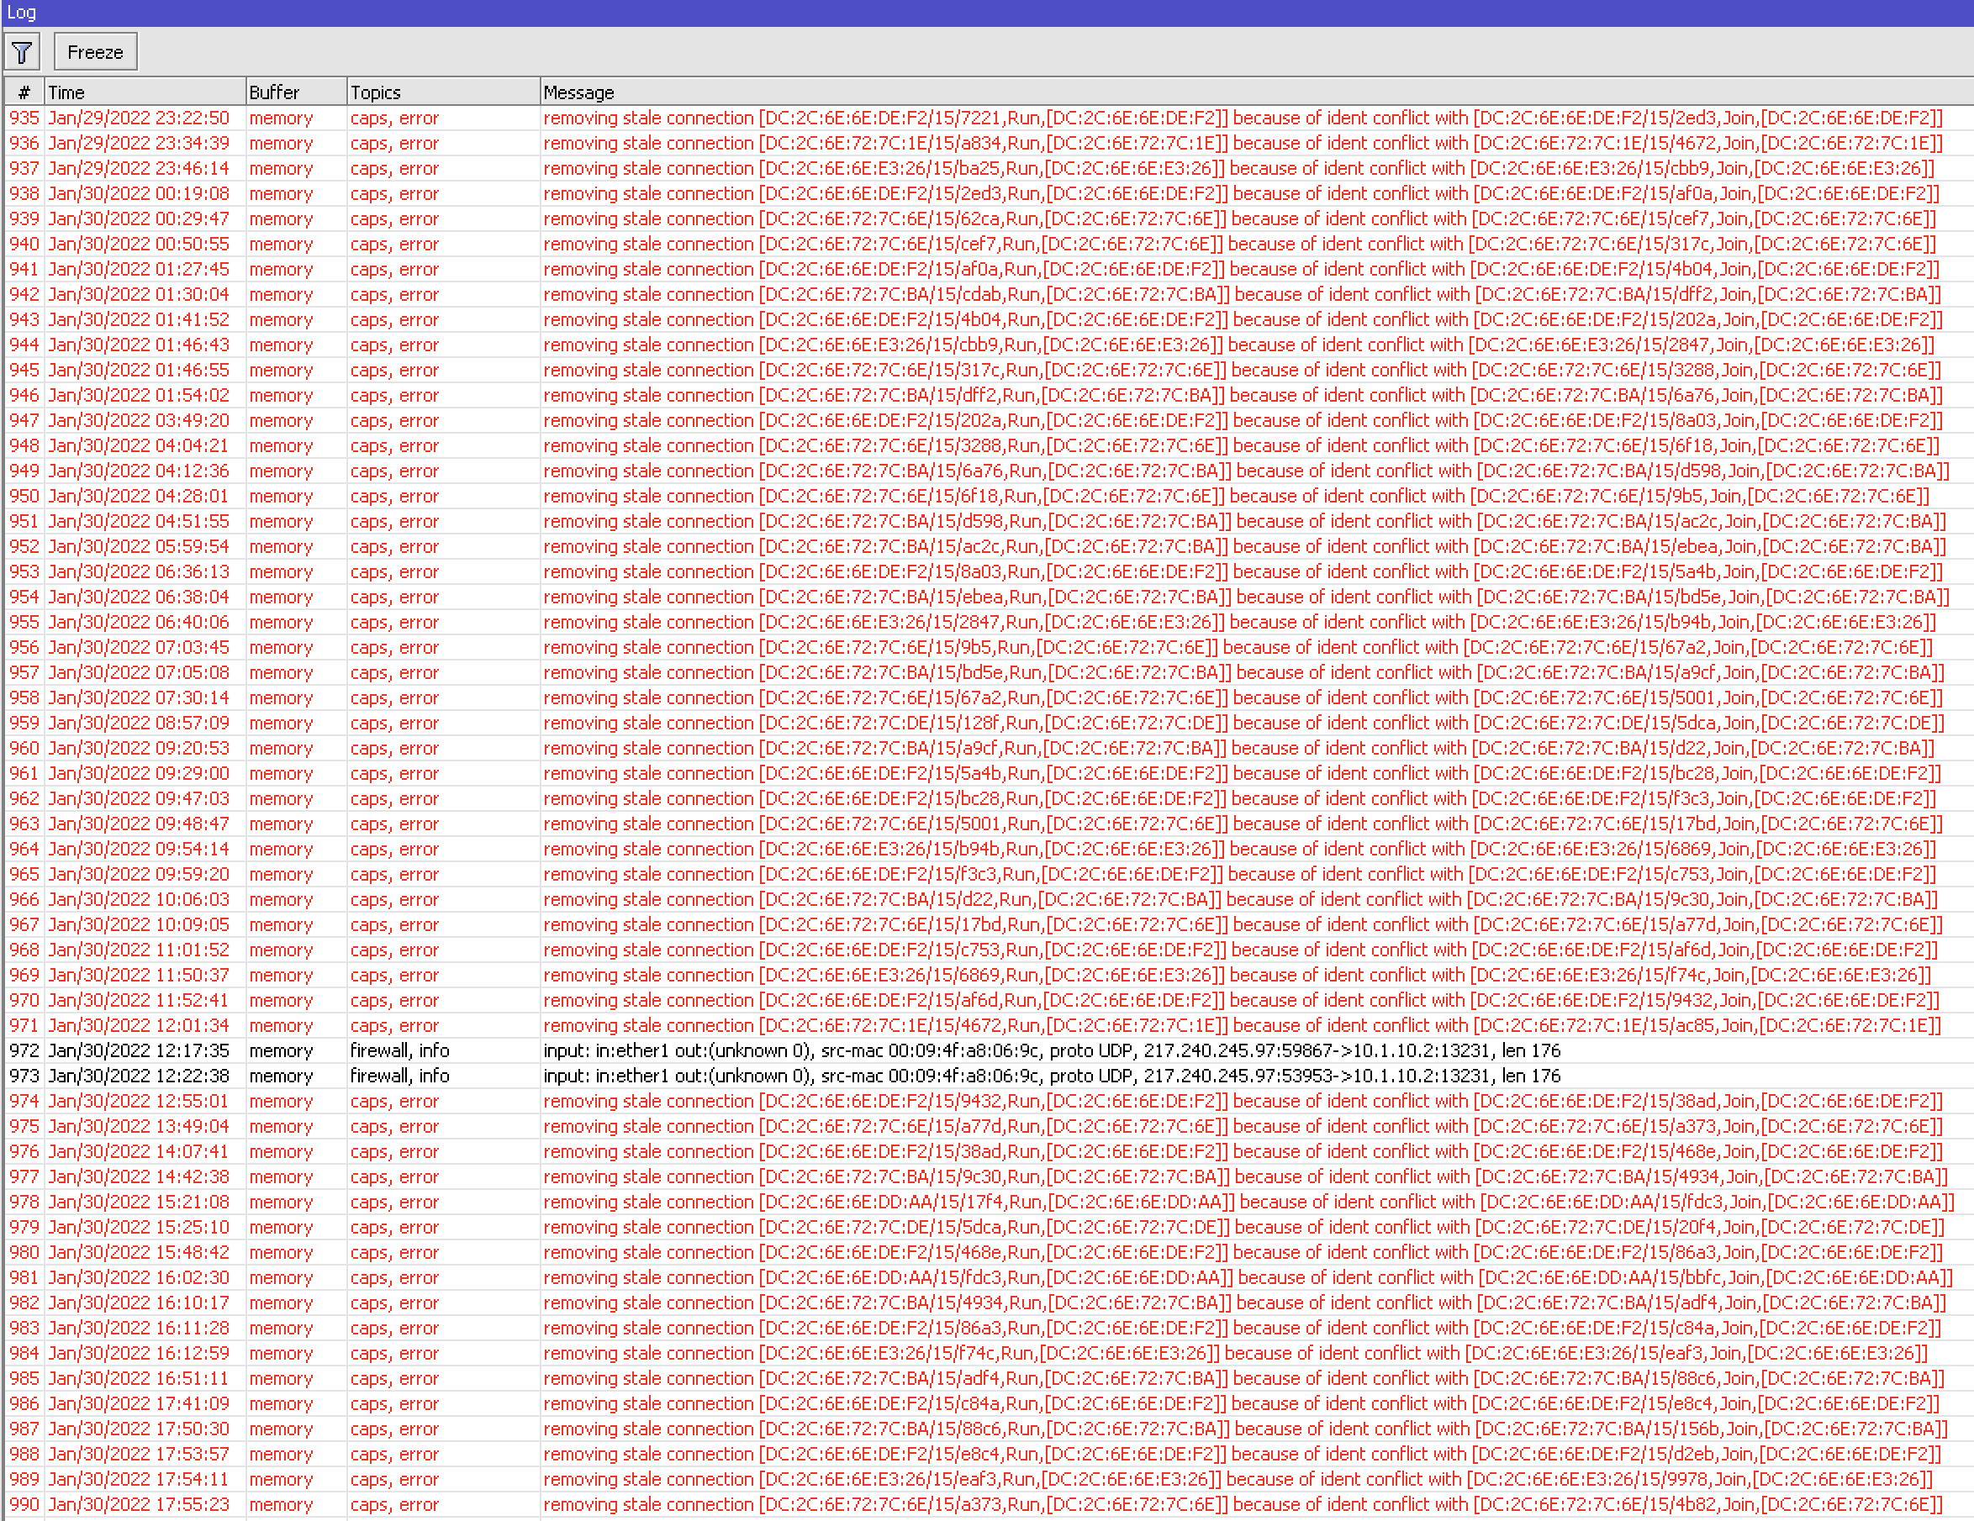Select log entry number 972
Screen dimensions: 1974x1521
24,1050
